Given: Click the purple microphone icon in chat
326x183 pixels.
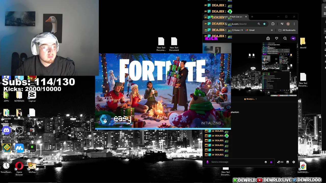Looking at the screenshot, I should [207, 162].
